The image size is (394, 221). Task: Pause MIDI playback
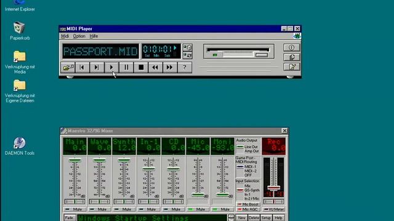(126, 68)
